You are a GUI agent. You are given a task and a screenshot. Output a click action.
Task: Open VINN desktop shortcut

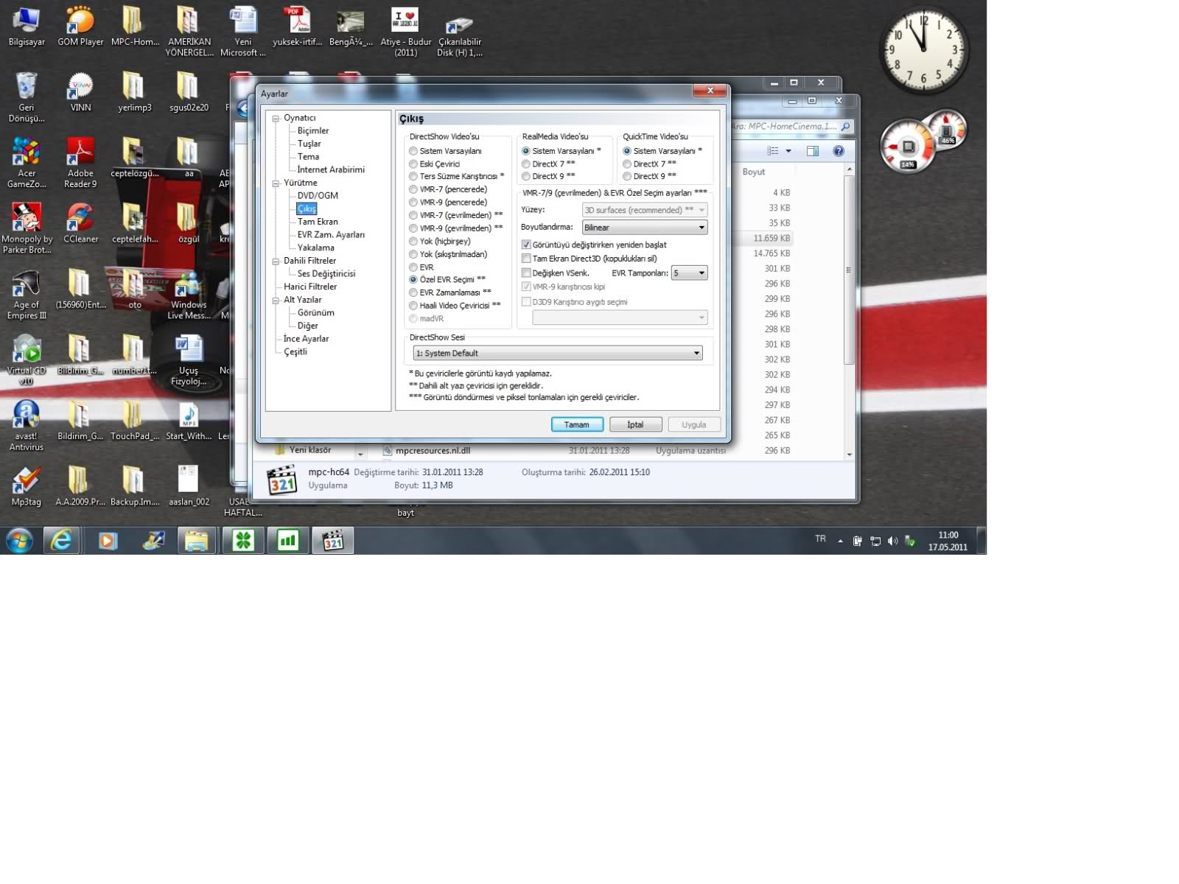(80, 93)
